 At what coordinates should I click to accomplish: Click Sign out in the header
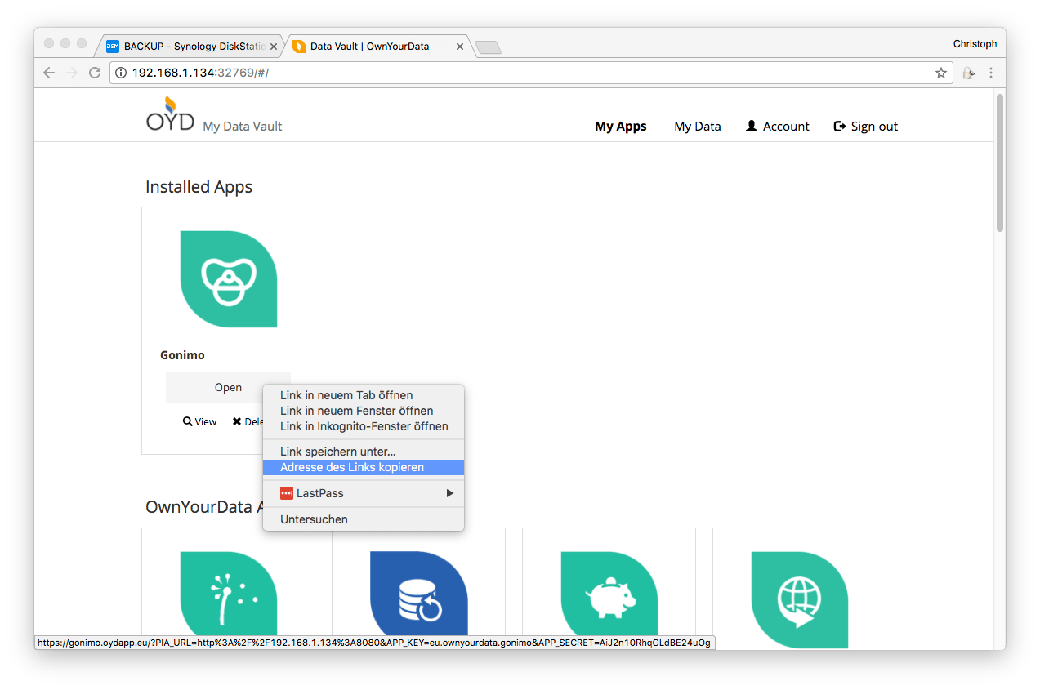pos(865,127)
